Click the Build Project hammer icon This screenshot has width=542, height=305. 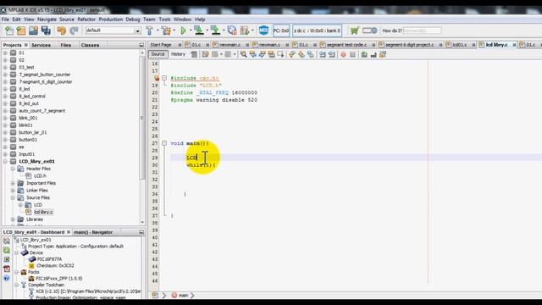coord(149,30)
